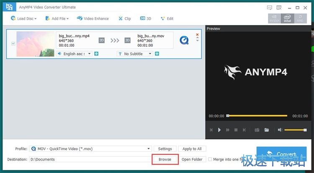
Task: Click the feedback chat icon in title bar
Action: [270, 8]
